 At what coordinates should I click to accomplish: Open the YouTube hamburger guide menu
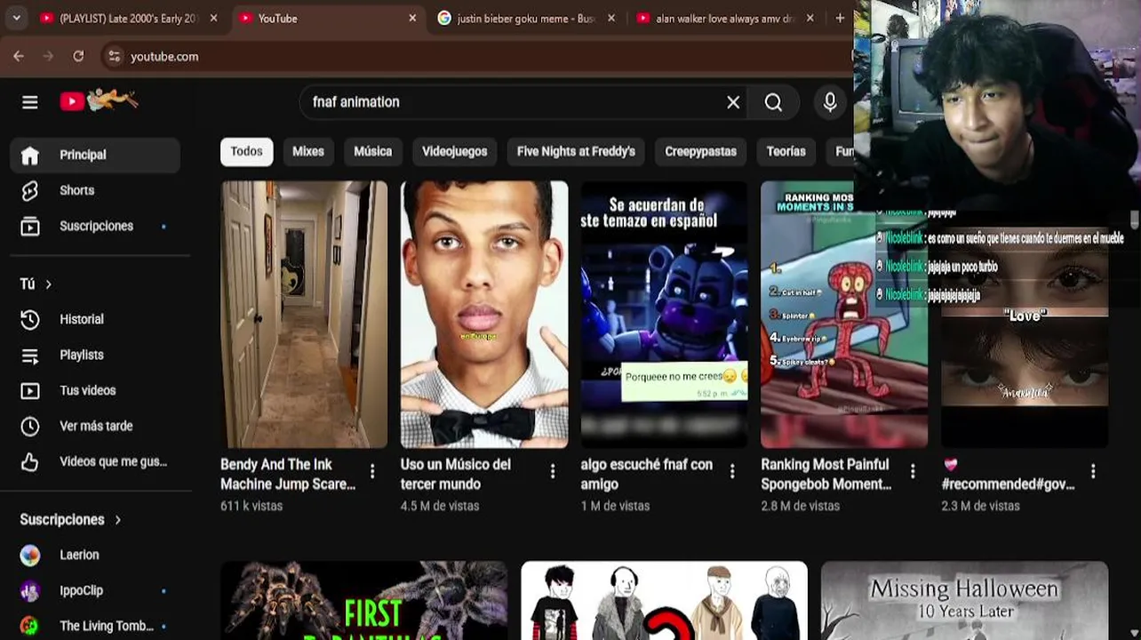point(30,102)
